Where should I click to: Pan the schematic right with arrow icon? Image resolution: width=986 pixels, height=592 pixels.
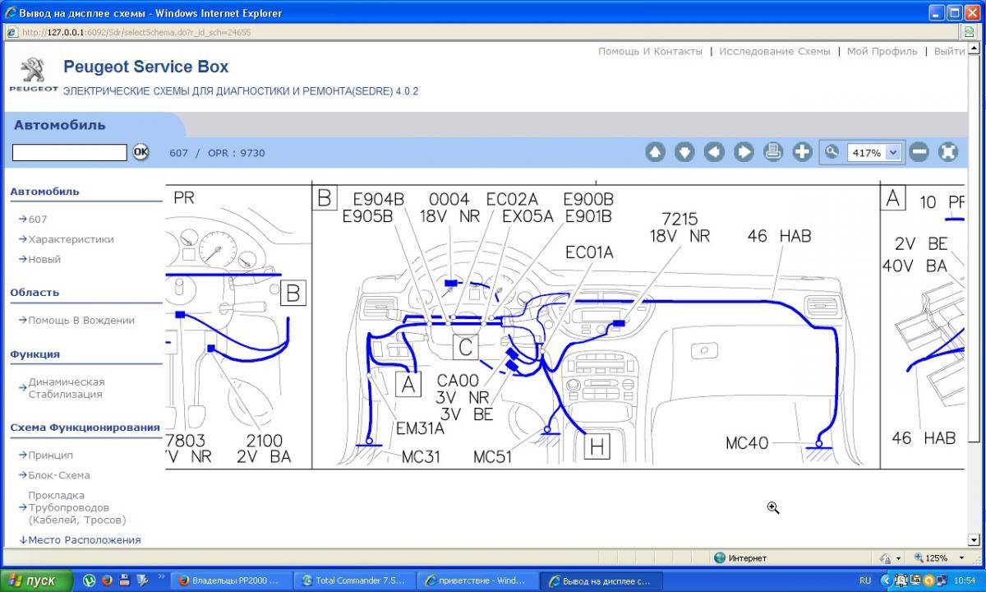pos(744,152)
